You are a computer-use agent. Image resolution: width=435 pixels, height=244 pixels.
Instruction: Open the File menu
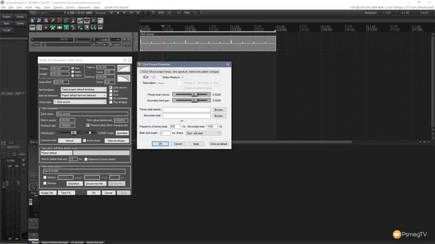pyautogui.click(x=3, y=7)
